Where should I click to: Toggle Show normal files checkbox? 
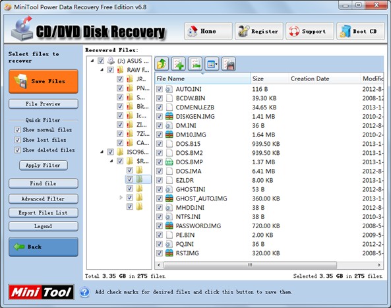pos(17,130)
